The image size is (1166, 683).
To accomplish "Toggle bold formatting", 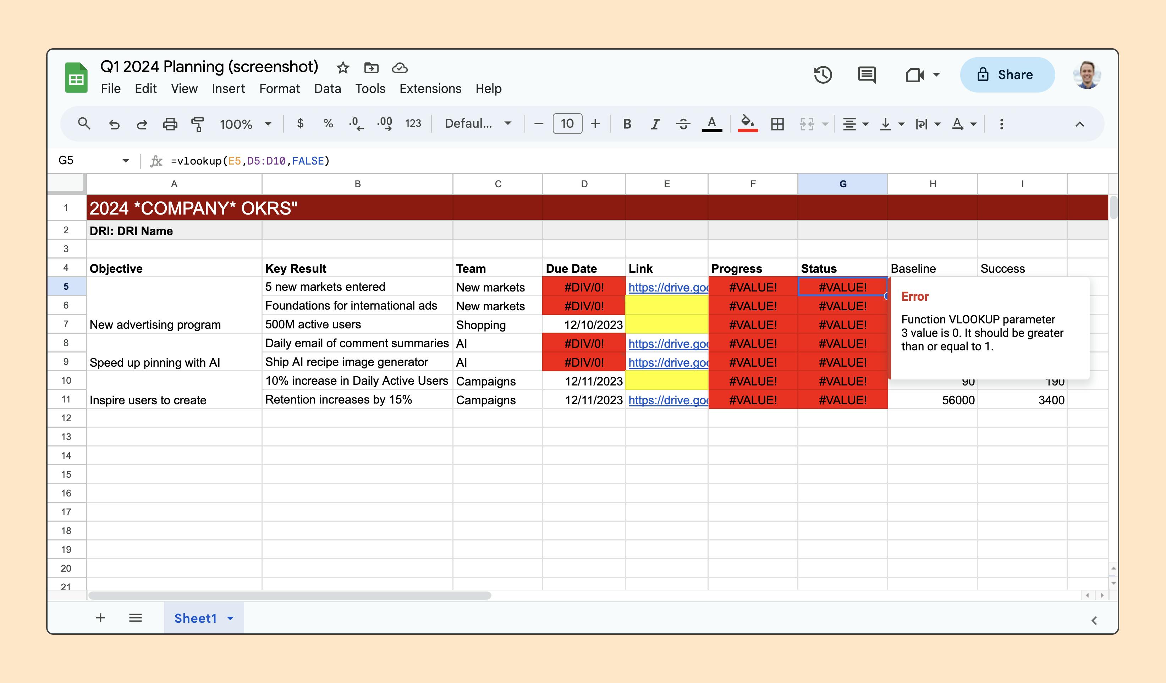I will 627,123.
